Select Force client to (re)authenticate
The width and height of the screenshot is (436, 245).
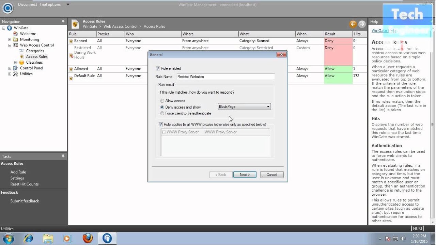pos(162,113)
